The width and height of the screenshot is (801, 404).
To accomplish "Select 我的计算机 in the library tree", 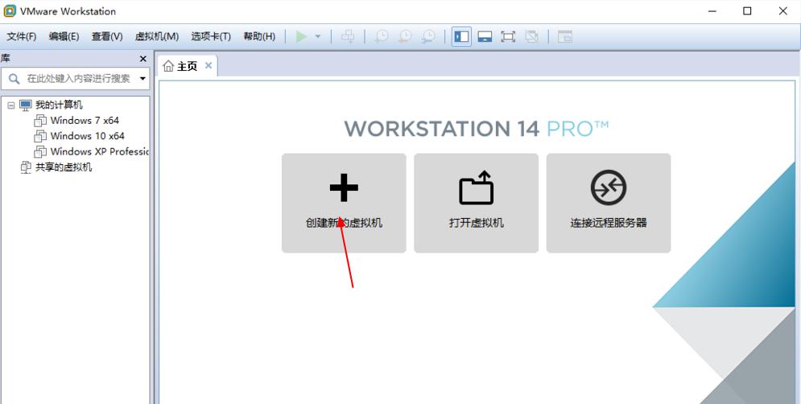I will (x=59, y=105).
